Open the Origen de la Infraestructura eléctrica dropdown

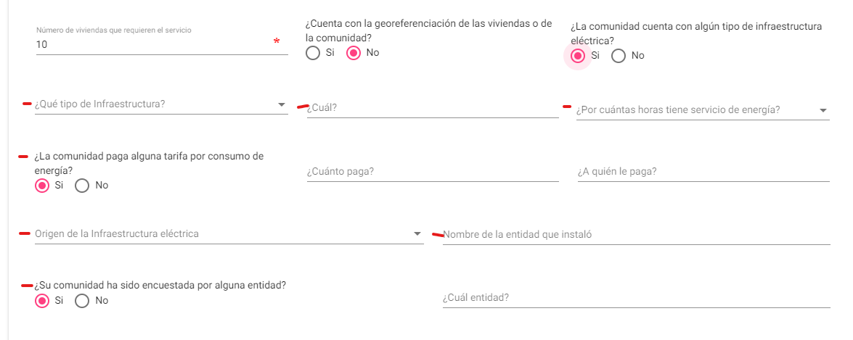pos(218,233)
